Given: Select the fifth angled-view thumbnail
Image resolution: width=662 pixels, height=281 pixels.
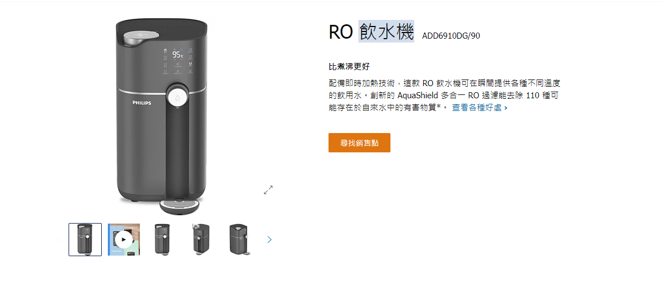Looking at the screenshot, I should (x=239, y=239).
